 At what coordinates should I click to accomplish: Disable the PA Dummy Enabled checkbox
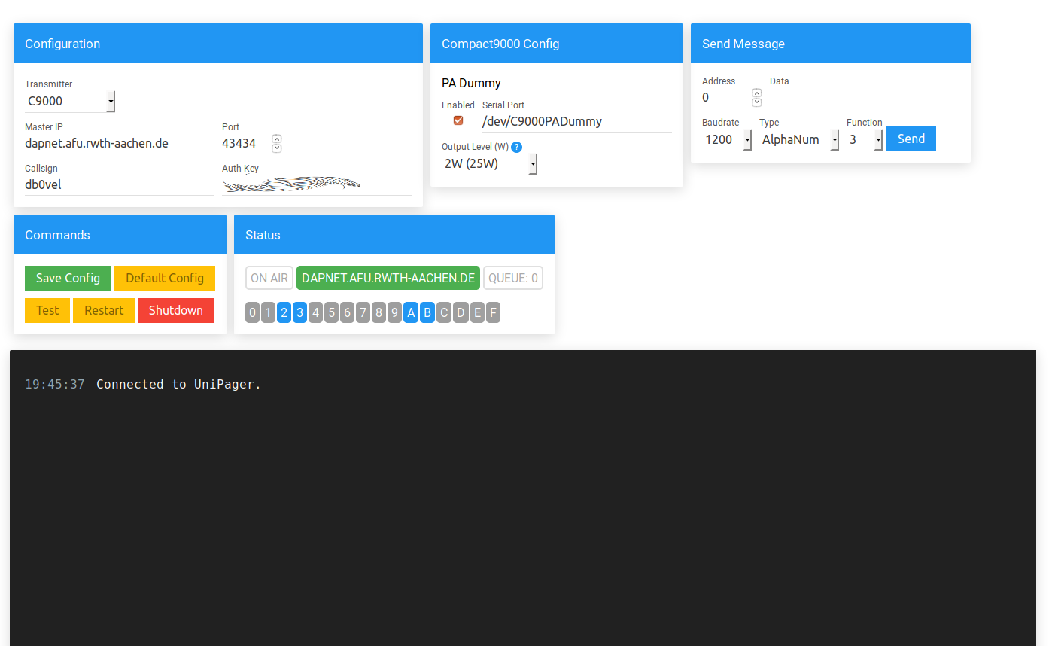coord(458,120)
